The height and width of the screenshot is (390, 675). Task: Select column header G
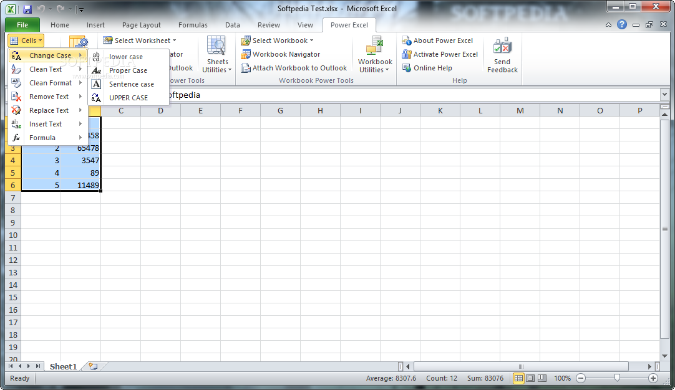(280, 110)
